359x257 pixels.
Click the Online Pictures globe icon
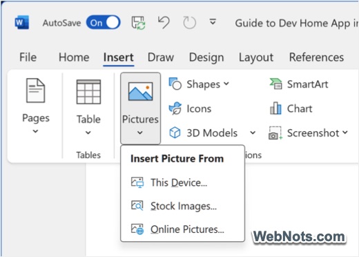pyautogui.click(x=137, y=229)
